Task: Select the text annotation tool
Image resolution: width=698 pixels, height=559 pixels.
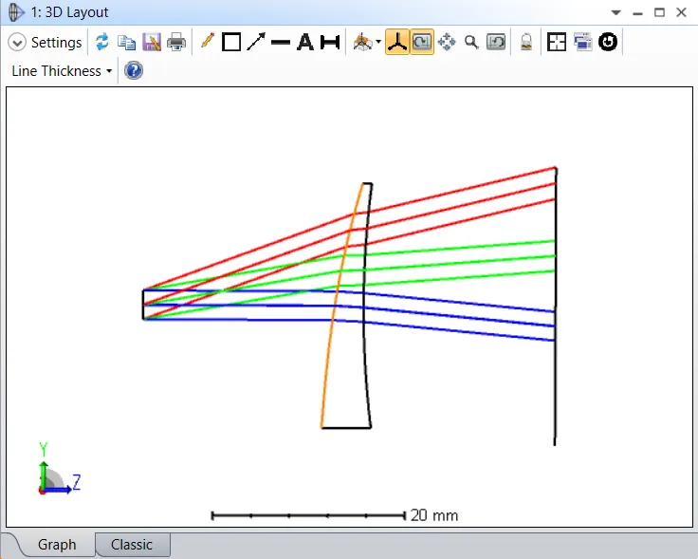Action: 305,43
